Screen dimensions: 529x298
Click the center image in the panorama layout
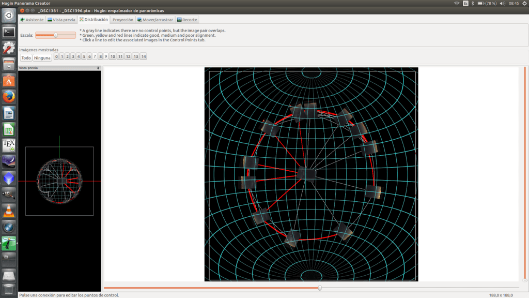(306, 174)
